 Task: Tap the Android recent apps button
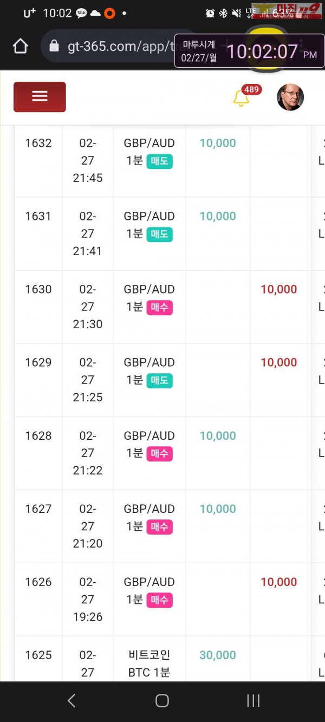[x=253, y=700]
